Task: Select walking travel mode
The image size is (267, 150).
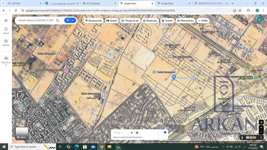Action: 132,133
